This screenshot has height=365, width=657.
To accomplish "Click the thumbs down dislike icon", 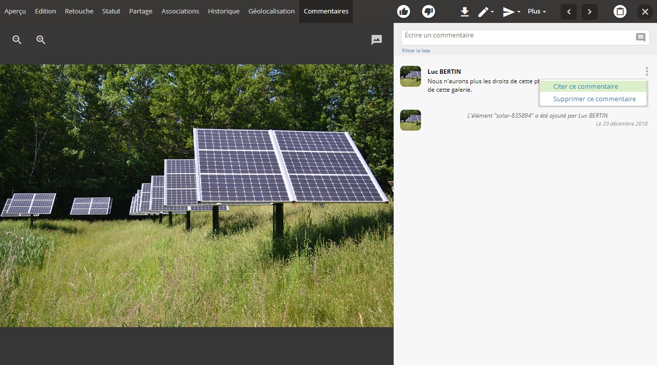I will [x=429, y=11].
